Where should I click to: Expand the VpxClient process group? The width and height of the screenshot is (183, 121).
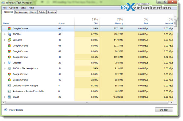point(5,40)
